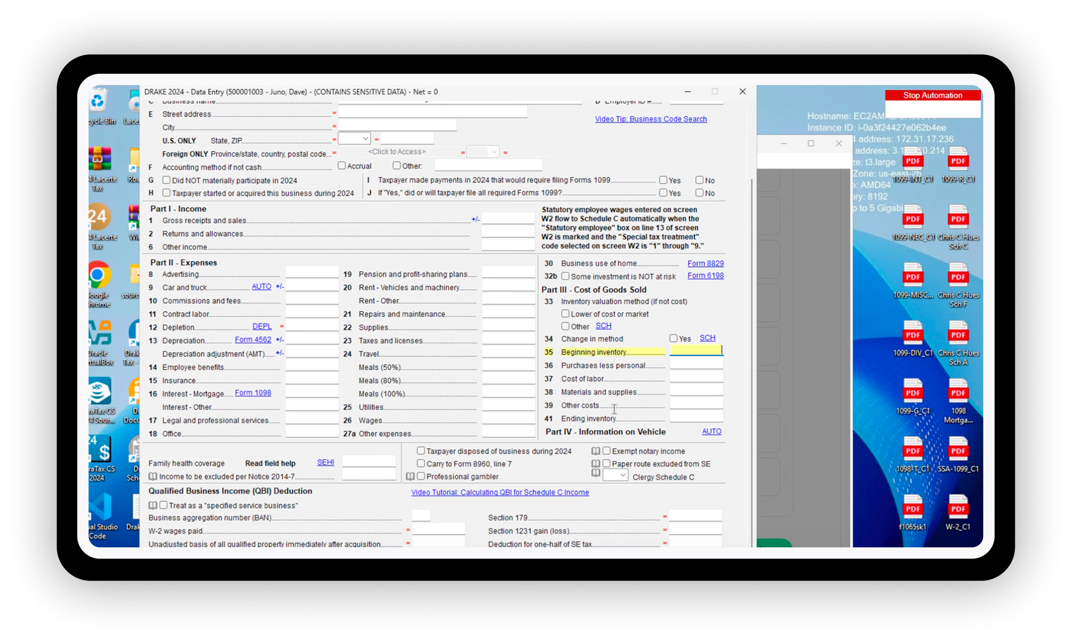Open the Form 8829 link
1072x640 pixels.
(x=705, y=263)
